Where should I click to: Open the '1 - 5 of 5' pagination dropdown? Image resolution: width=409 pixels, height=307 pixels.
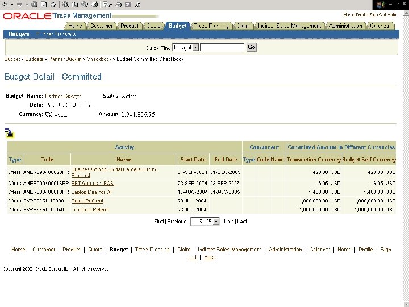pyautogui.click(x=204, y=221)
